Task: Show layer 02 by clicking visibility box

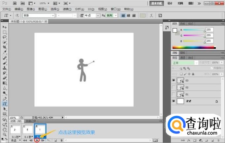Action: point(174,87)
